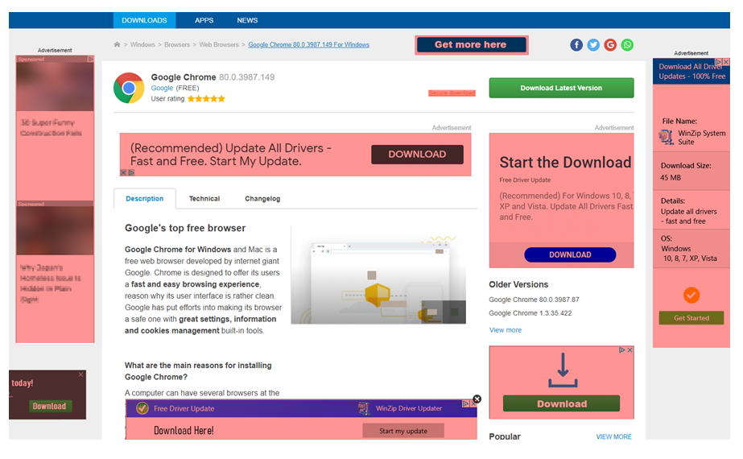This screenshot has height=459, width=743.
Task: Switch to the Technical tab
Action: 204,199
